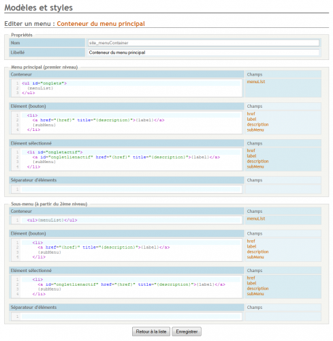Click the Sous-menu Elément sélectionné code editor
The height and width of the screenshot is (341, 333).
127,286
